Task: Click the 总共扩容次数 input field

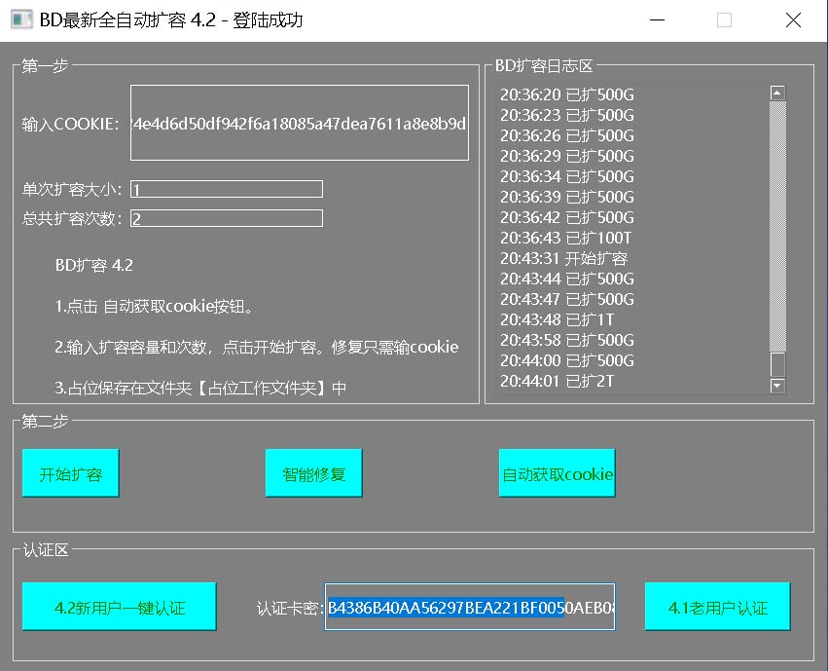Action: pyautogui.click(x=226, y=217)
